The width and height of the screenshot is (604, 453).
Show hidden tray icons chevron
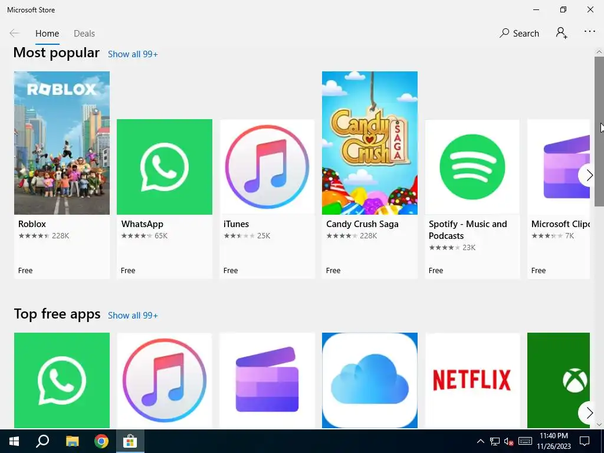(x=480, y=441)
